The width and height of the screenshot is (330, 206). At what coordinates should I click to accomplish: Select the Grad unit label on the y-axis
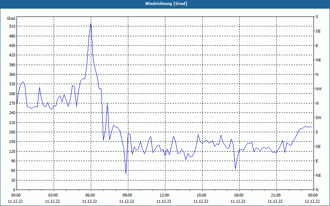11,19
